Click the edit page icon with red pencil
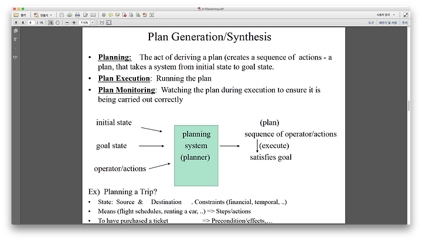This screenshot has height=241, width=422. (x=145, y=15)
